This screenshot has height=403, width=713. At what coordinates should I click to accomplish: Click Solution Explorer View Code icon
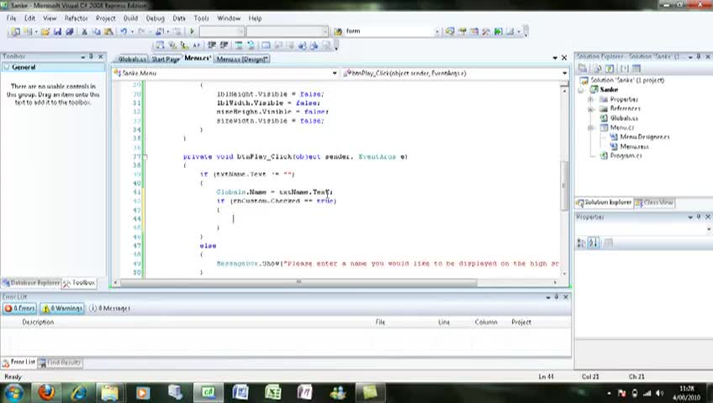(625, 69)
